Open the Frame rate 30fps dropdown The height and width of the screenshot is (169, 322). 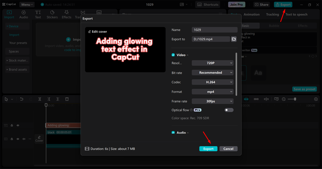tap(213, 101)
